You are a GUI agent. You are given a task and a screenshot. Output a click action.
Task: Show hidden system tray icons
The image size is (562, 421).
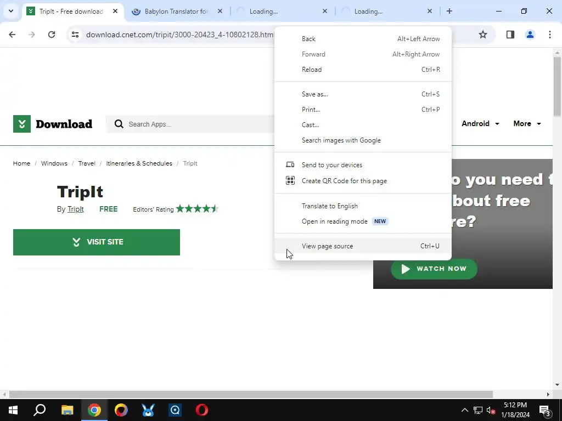[464, 410]
